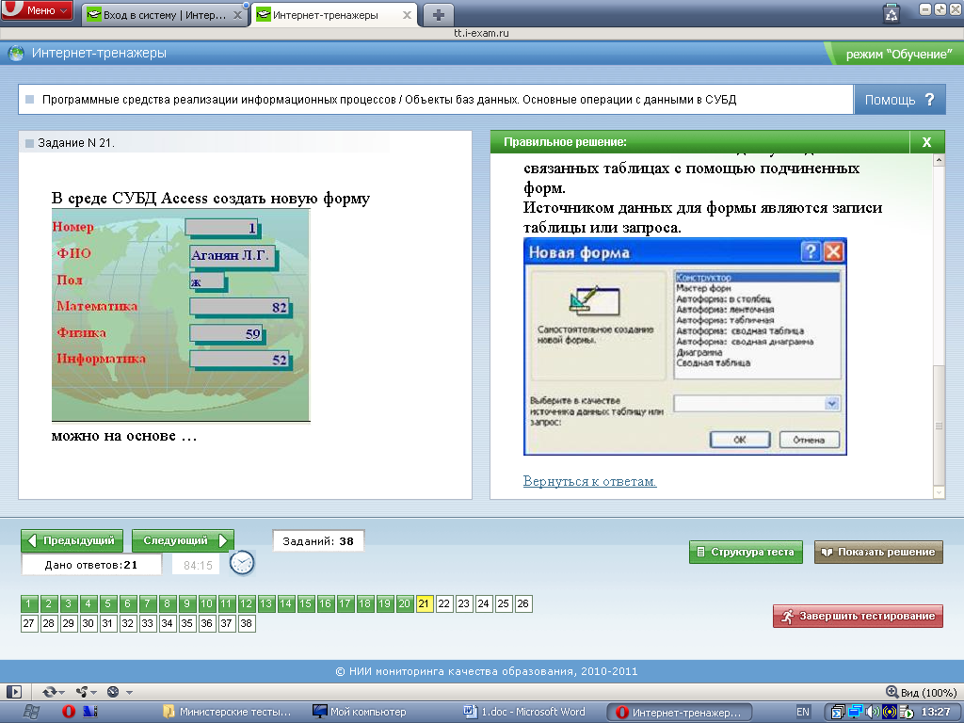The width and height of the screenshot is (964, 723).
Task: Click the Windows Start button
Action: pyautogui.click(x=31, y=712)
